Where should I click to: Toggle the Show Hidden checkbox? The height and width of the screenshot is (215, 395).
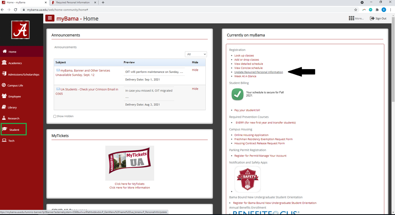click(x=55, y=116)
